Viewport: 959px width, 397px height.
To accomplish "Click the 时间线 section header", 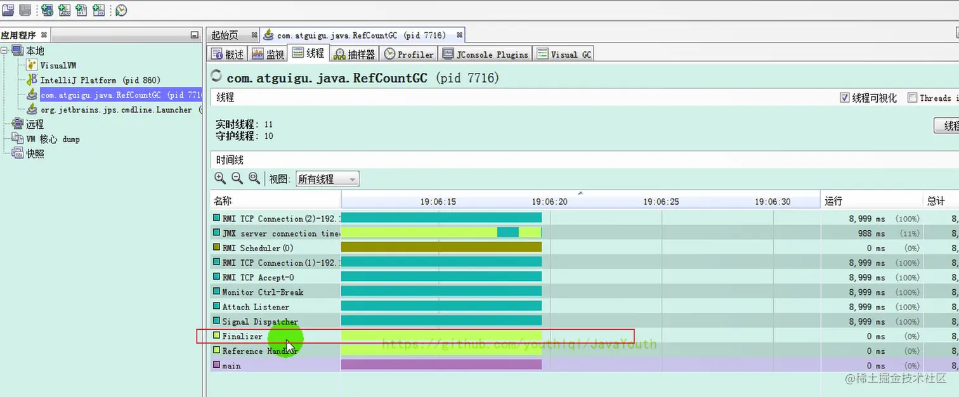I will [x=230, y=160].
